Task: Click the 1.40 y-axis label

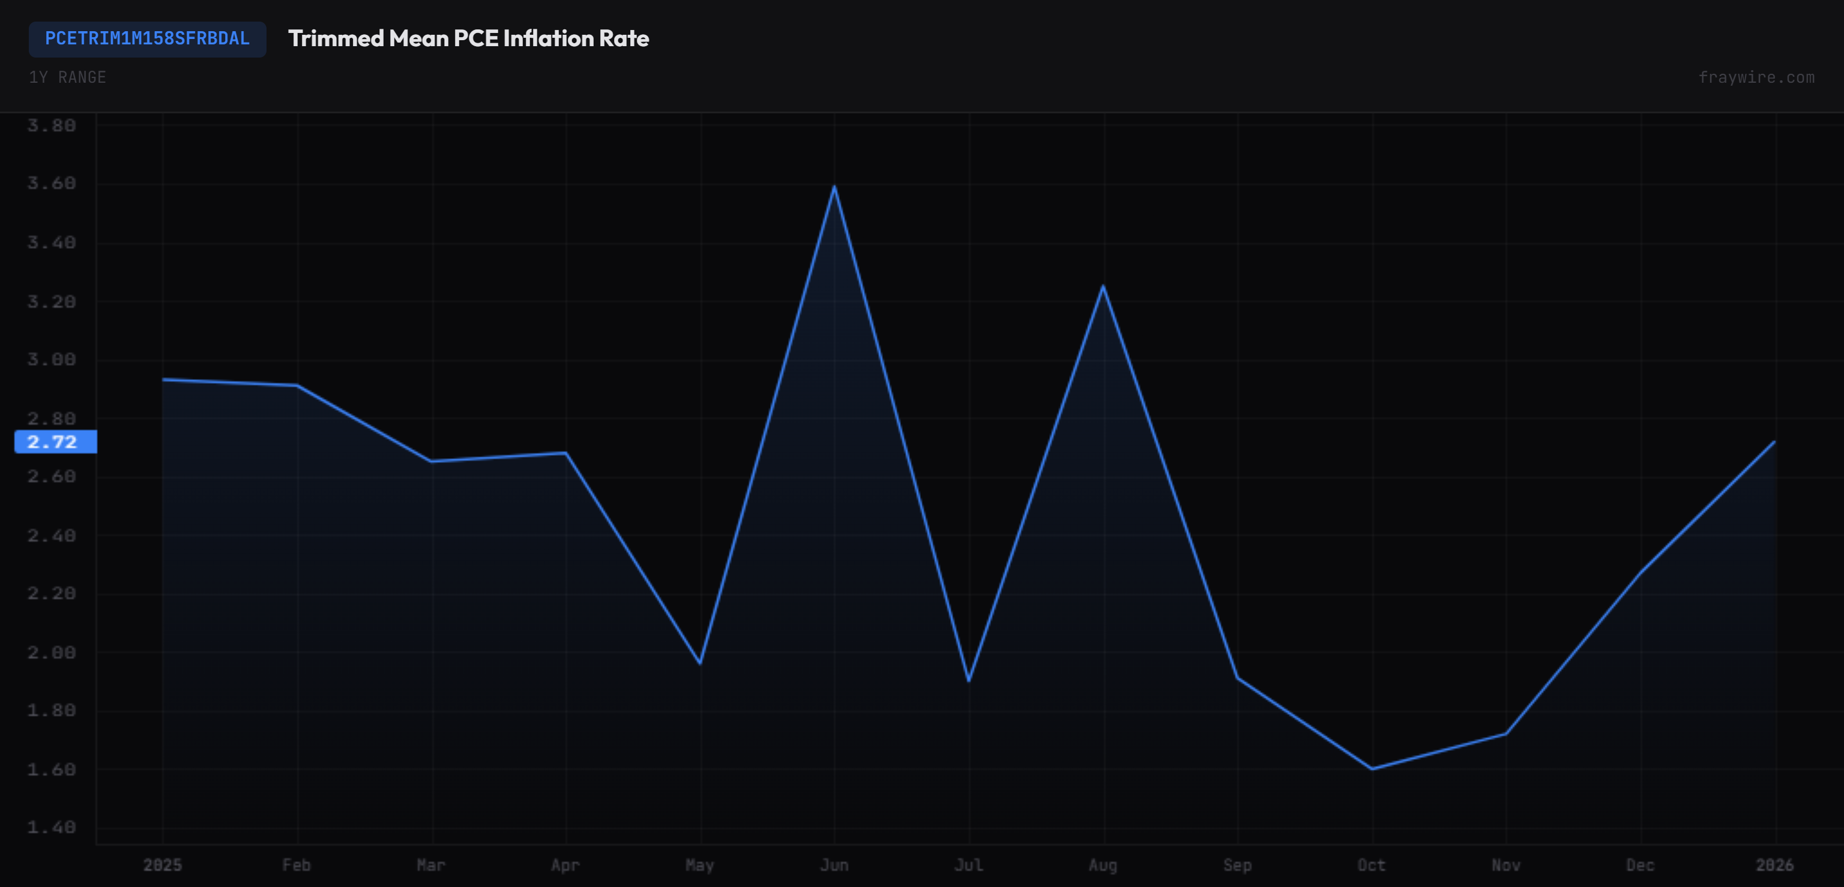Action: 52,828
